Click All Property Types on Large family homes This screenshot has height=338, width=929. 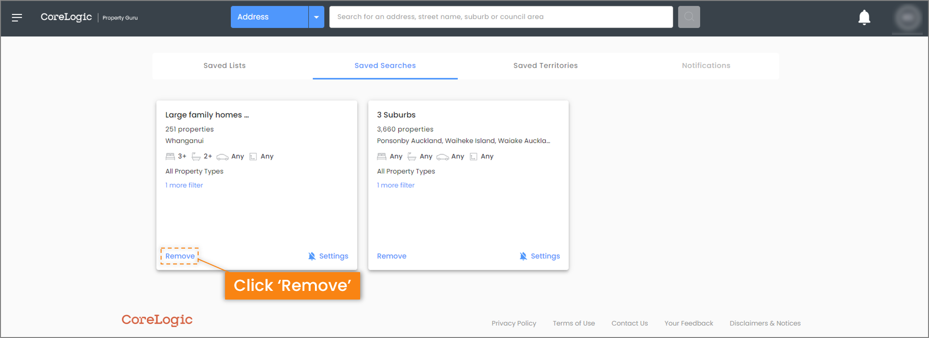click(194, 171)
